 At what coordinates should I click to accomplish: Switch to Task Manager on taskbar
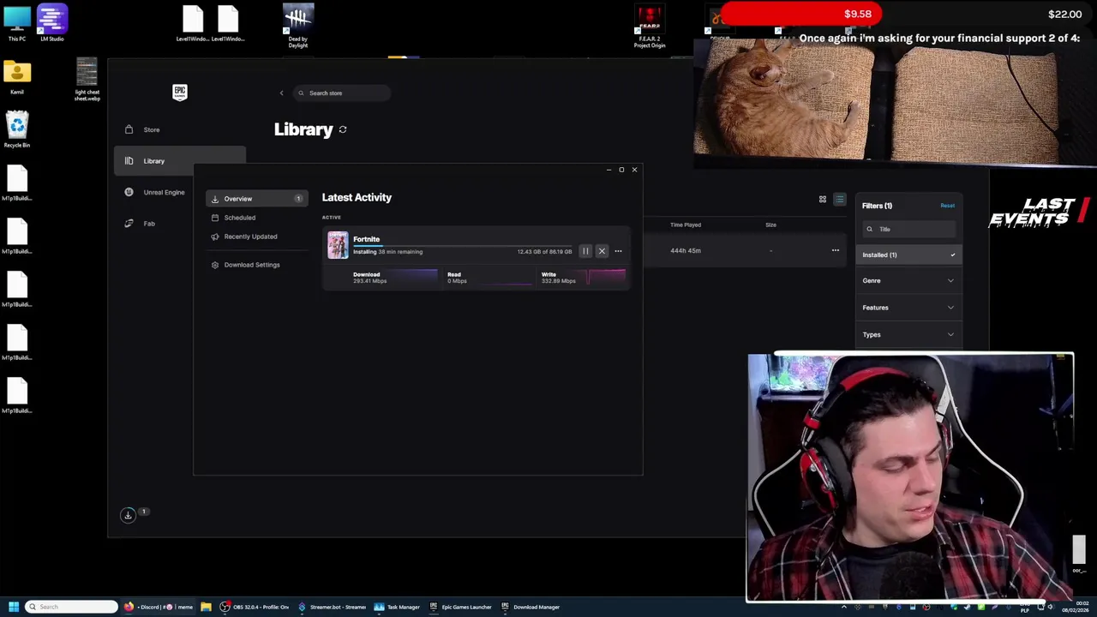point(397,607)
